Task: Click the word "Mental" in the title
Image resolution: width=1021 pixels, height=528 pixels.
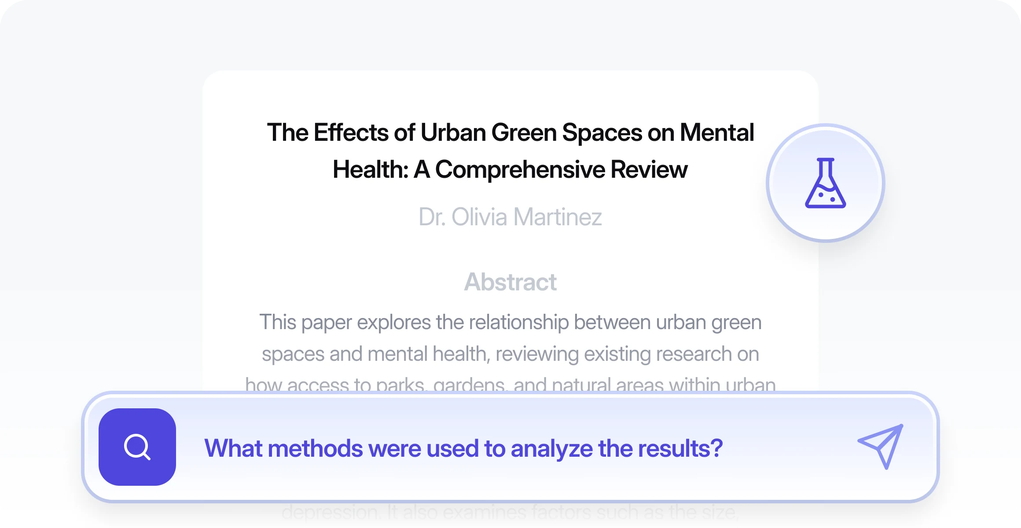Action: tap(717, 132)
